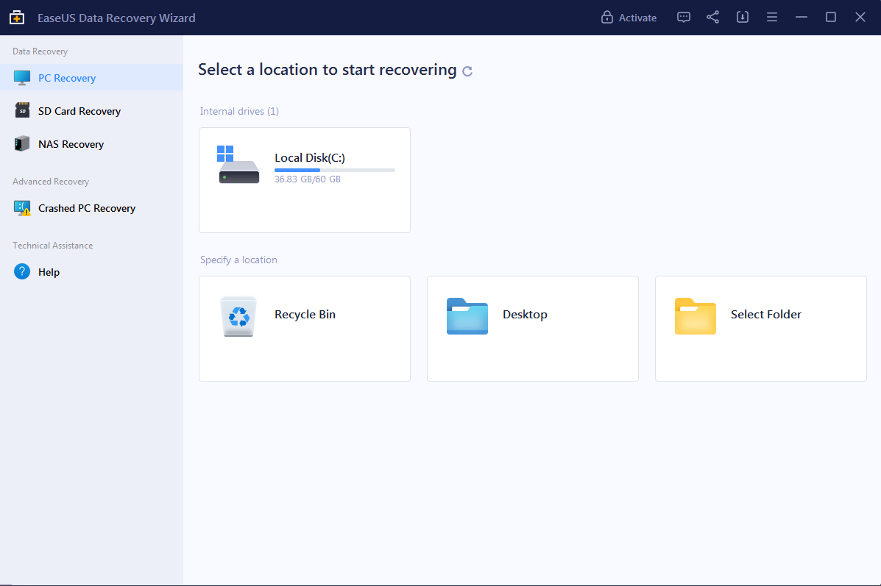Viewport: 881px width, 586px height.
Task: Click the EaseUS logo icon top-left
Action: point(16,16)
